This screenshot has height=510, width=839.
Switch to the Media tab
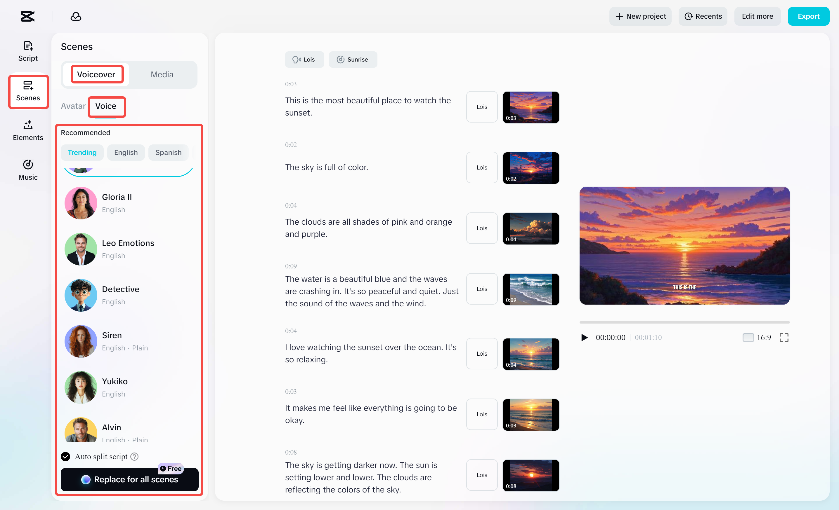coord(162,74)
